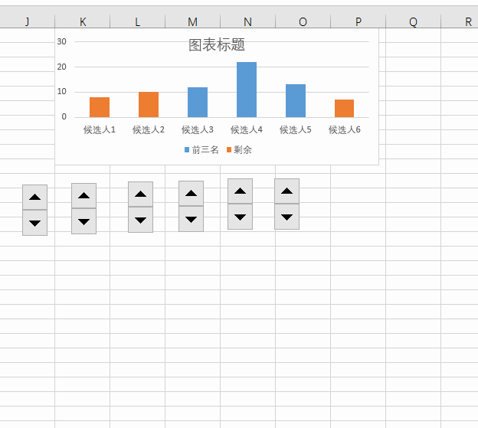Click the up arrow of the spinner in column N
Viewport: 478px width, 428px height.
[241, 191]
